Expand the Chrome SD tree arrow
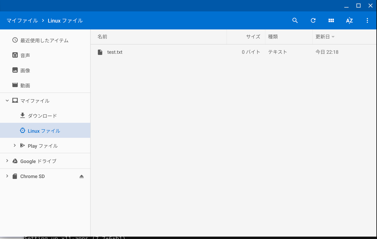Image resolution: width=377 pixels, height=239 pixels. click(7, 176)
